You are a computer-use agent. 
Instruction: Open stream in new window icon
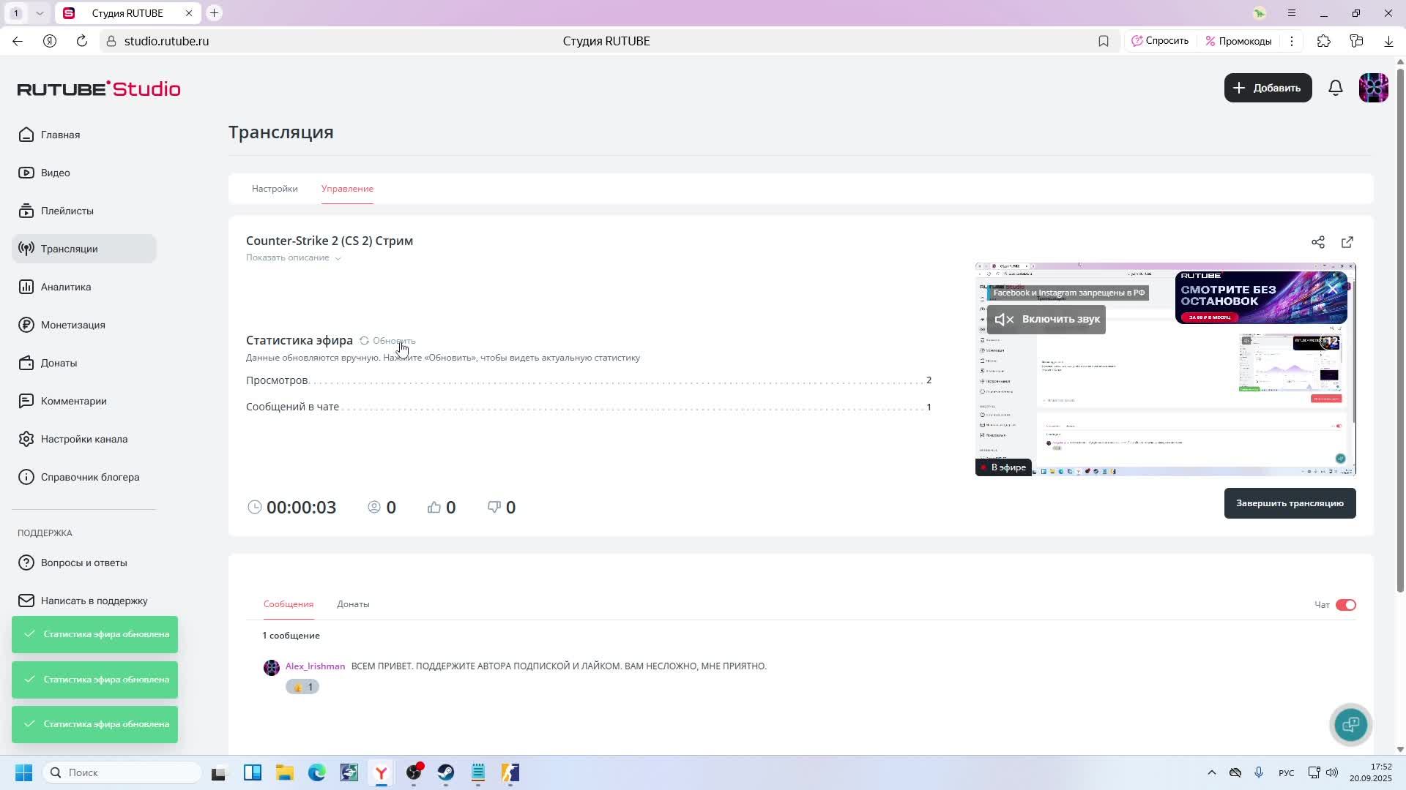point(1347,242)
